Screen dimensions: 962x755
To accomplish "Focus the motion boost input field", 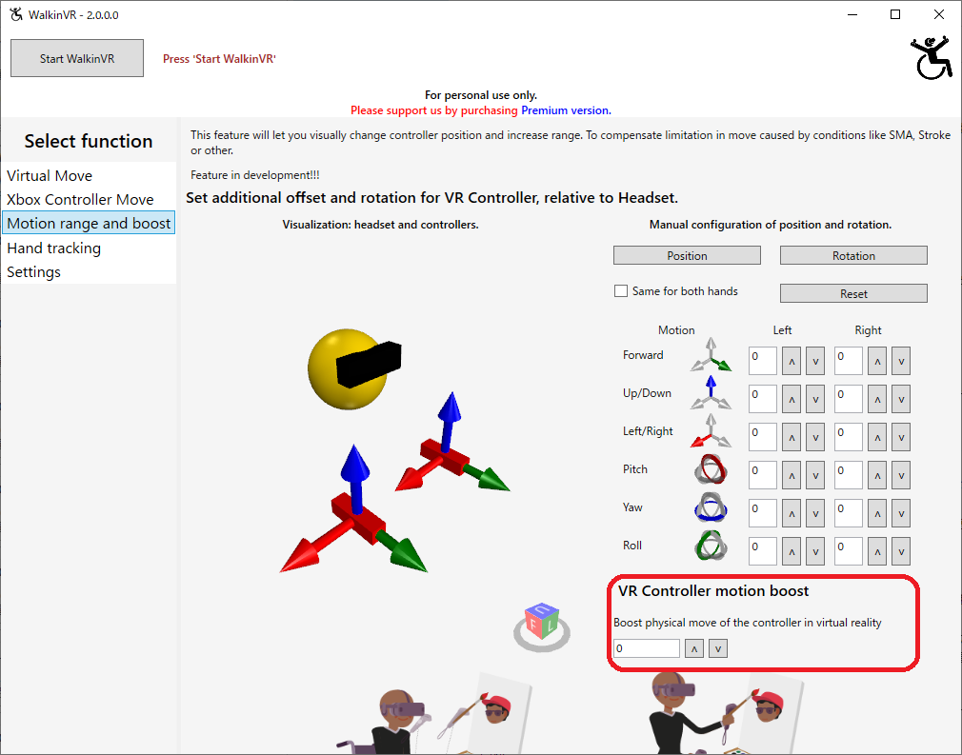I will tap(647, 648).
